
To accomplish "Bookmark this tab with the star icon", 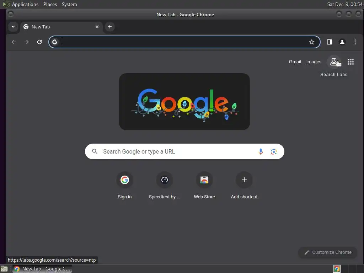I will click(311, 42).
